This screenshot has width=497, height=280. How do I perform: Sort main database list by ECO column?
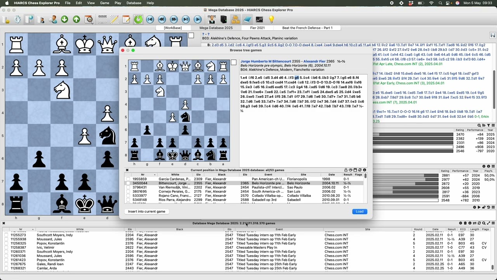[463, 229]
